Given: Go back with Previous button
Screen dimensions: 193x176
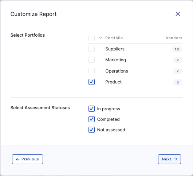Looking at the screenshot, I should pos(27,159).
